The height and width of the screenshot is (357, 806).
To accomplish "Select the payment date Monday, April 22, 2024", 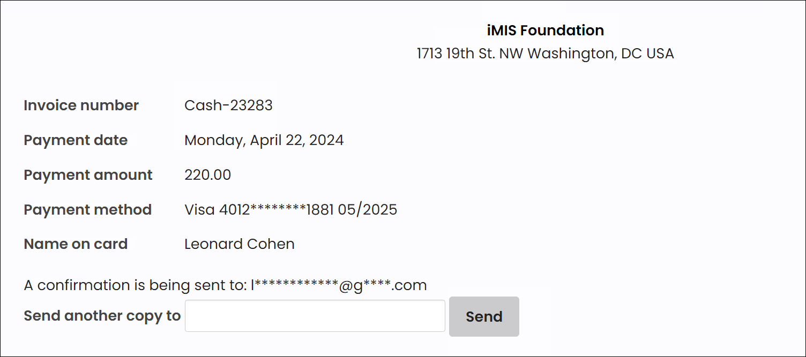I will (264, 140).
